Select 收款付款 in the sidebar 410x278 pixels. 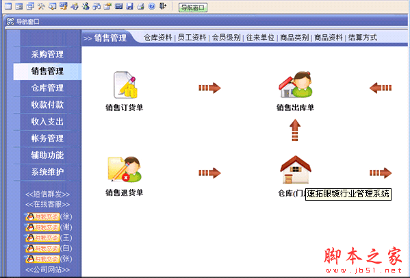point(48,105)
